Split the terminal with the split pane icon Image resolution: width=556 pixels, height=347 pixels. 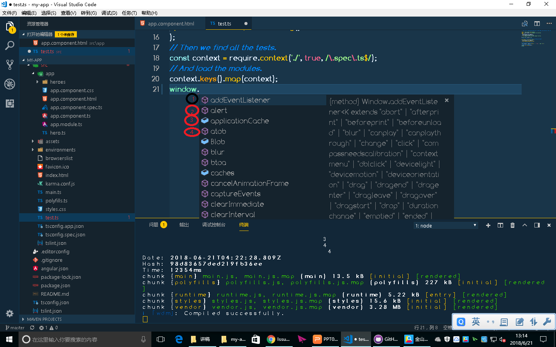[500, 225]
